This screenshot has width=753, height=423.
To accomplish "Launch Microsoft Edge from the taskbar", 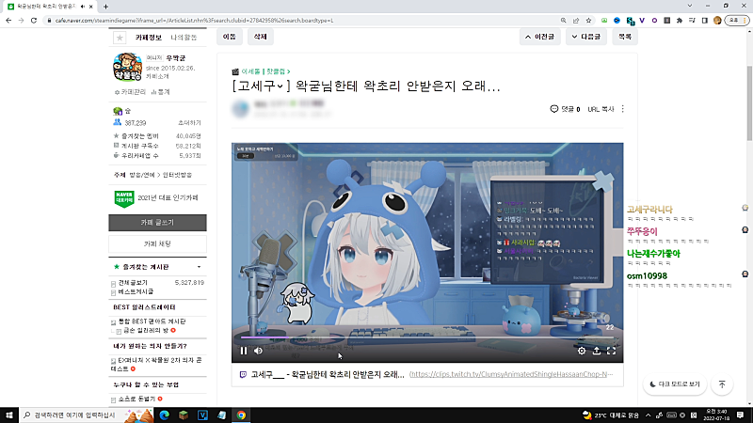I will (164, 415).
